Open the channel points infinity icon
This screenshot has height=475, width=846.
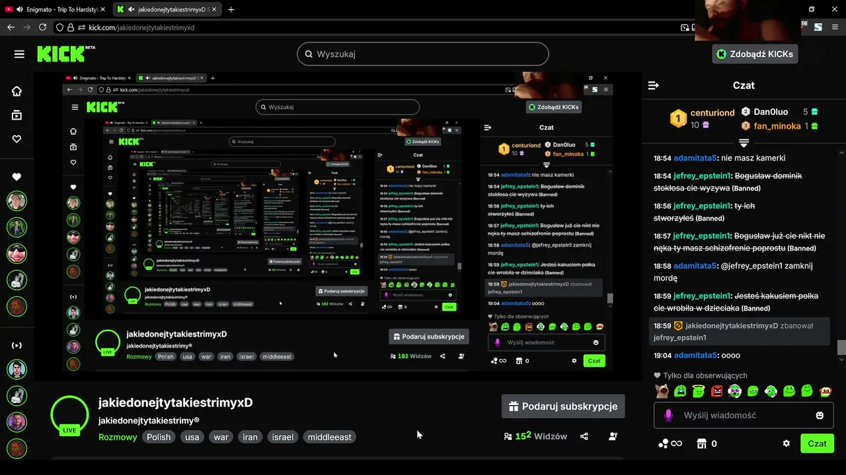click(670, 444)
